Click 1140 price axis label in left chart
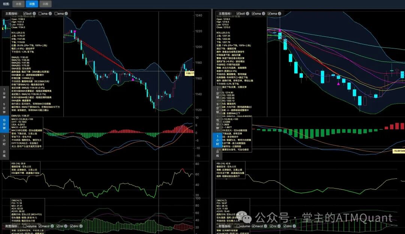This screenshot has width=405, height=234. pyautogui.click(x=199, y=94)
